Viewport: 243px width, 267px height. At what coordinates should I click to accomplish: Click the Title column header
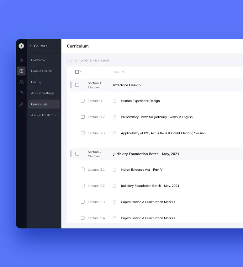pyautogui.click(x=116, y=72)
